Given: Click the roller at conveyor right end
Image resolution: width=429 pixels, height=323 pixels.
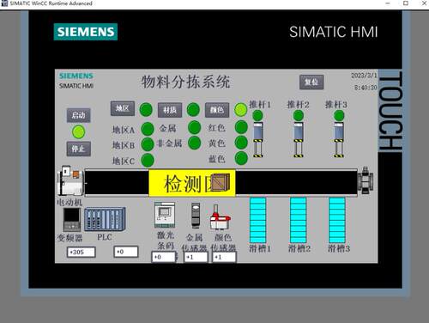Looking at the screenshot, I should click(366, 180).
